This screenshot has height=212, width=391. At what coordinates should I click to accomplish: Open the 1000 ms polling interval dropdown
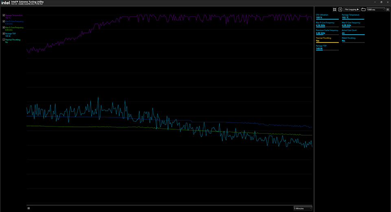[x=376, y=9]
